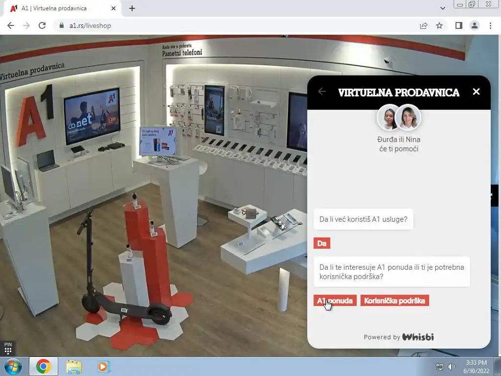
Task: View site security lock info
Action: (62, 25)
